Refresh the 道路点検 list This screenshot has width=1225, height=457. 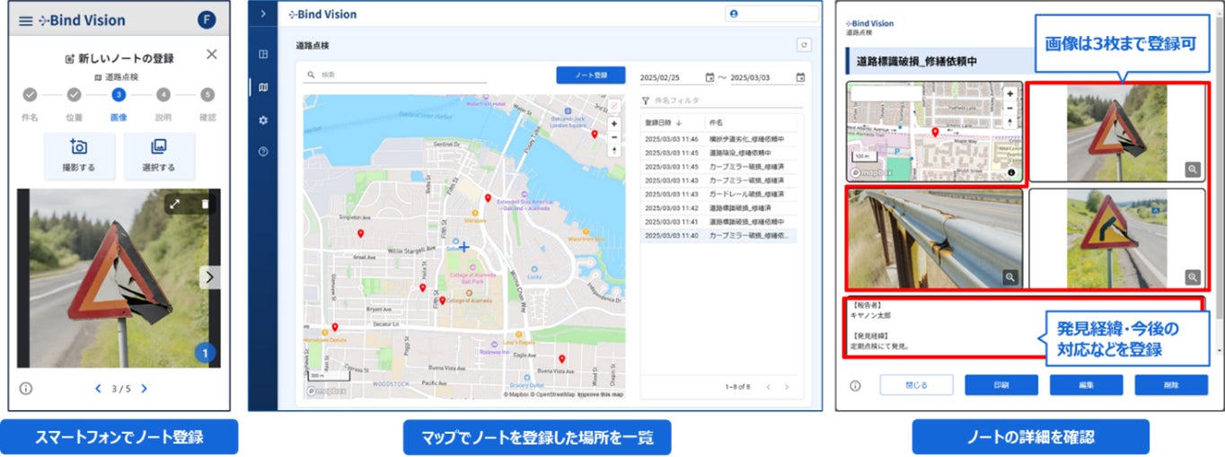click(804, 44)
